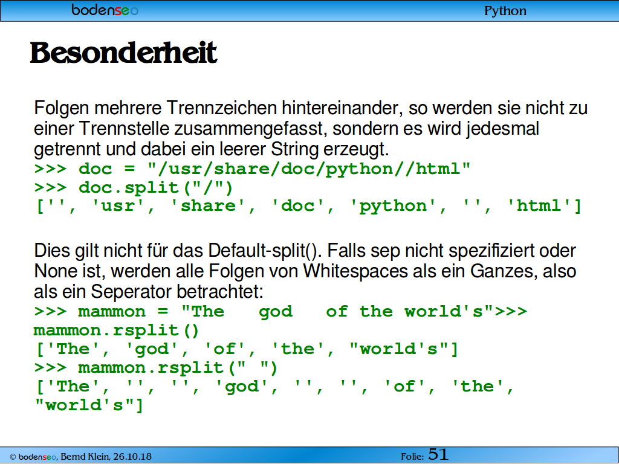Click the slide number 51 in the footer

(438, 454)
